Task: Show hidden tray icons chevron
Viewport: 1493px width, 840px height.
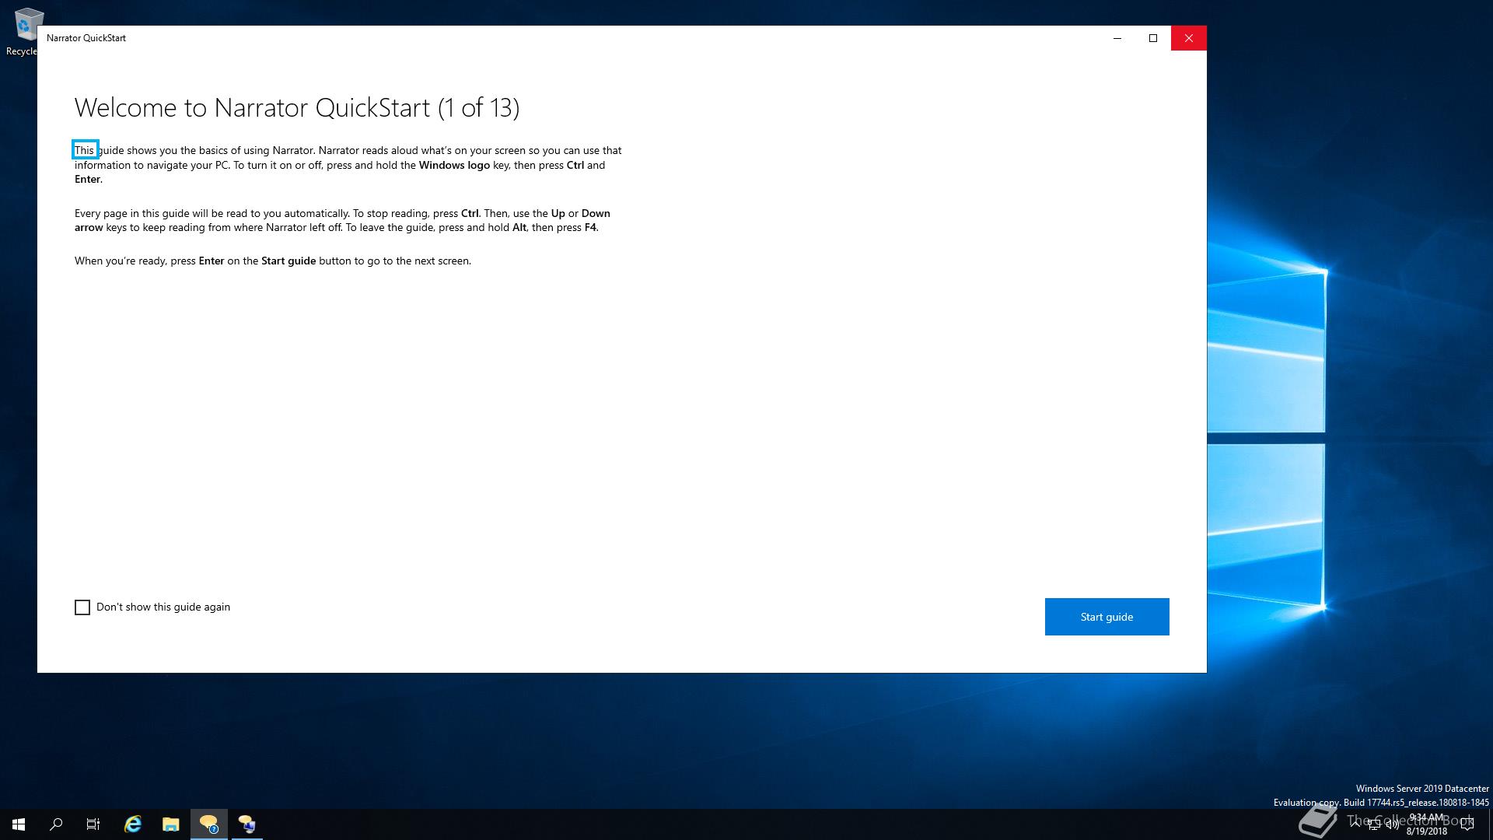Action: (1355, 824)
